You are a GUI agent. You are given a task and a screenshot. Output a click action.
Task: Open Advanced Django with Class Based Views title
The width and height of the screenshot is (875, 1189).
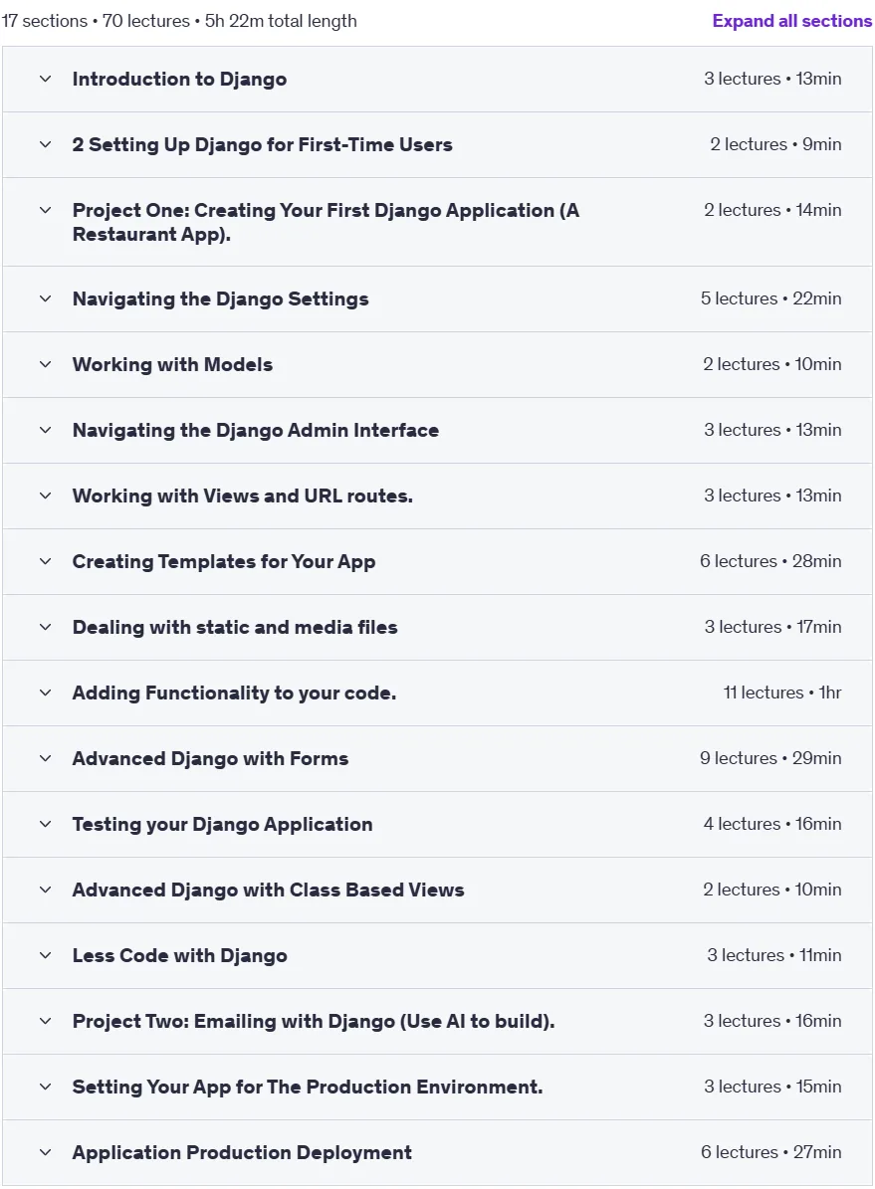click(x=269, y=890)
